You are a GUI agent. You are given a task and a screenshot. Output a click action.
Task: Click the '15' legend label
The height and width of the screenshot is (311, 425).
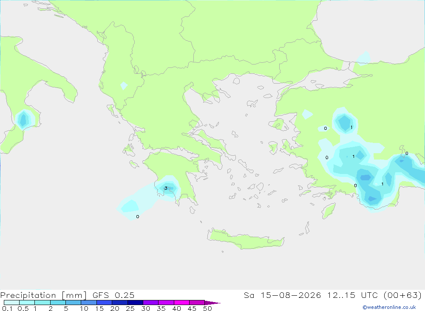[99, 308]
